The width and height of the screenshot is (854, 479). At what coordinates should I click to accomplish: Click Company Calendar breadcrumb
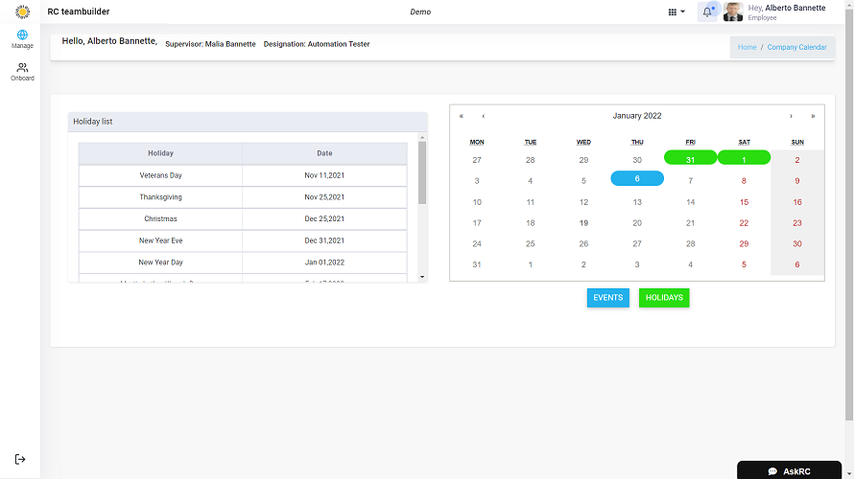[796, 47]
